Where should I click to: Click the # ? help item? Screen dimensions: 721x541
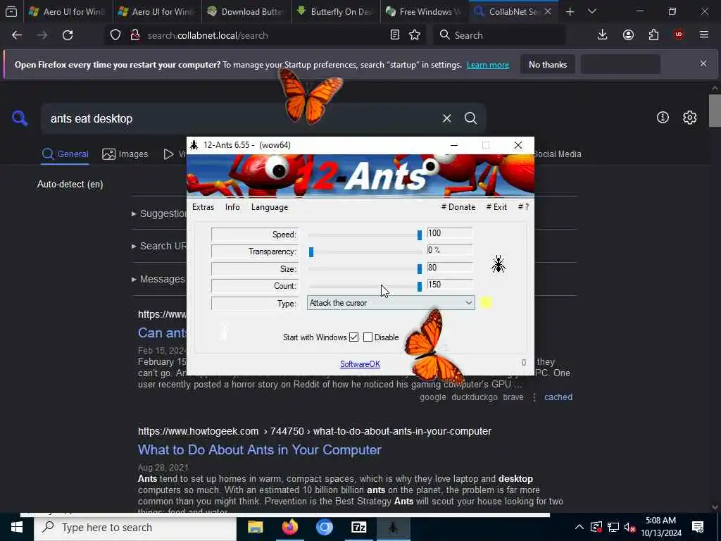point(523,207)
